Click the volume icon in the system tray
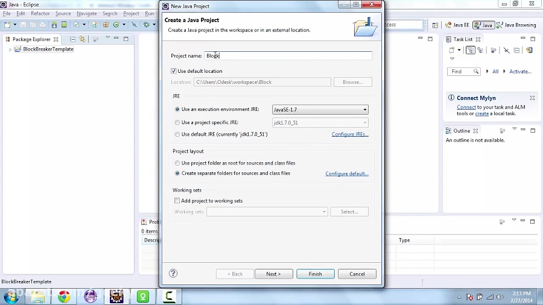Viewport: 543px width, 305px height. point(500,297)
